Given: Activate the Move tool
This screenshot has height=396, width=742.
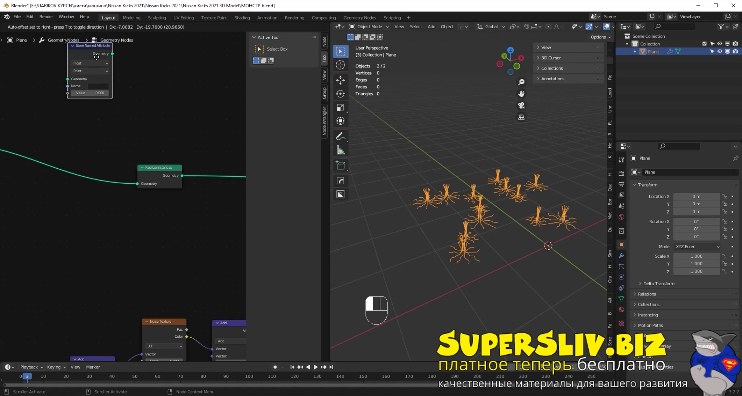Looking at the screenshot, I should tap(340, 80).
